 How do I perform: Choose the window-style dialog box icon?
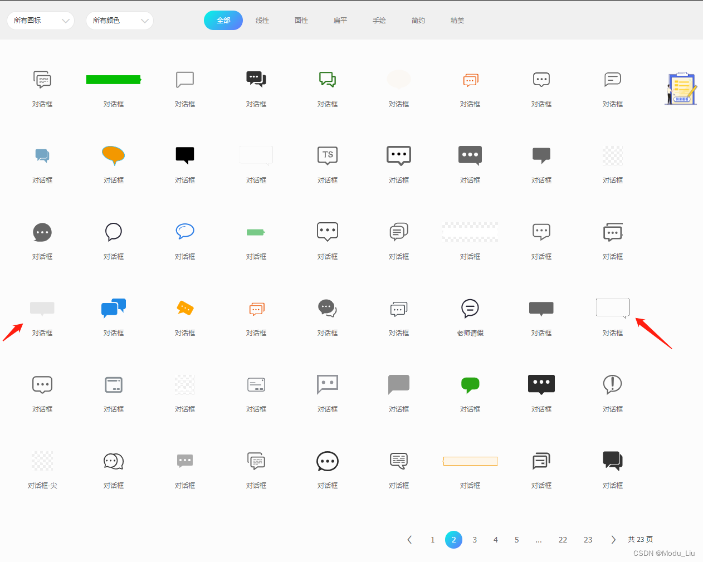(x=114, y=384)
